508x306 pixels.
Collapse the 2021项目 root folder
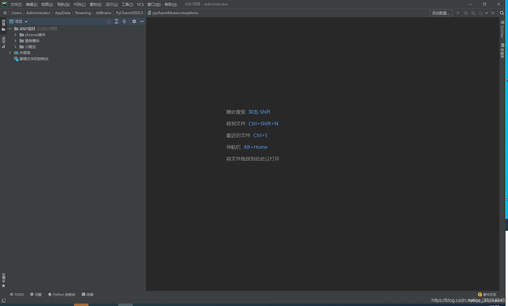[x=10, y=29]
